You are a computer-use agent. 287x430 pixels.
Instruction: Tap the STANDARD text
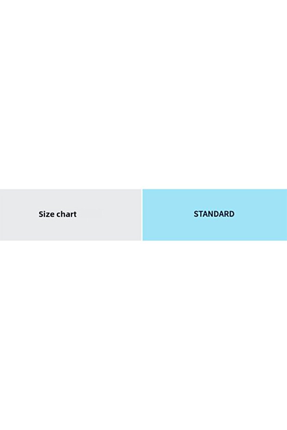coord(214,214)
